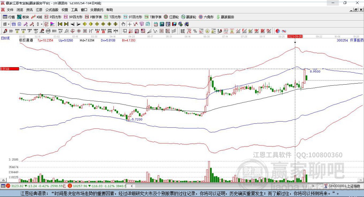Click the floppy disk save icon
Viewport: 364px width, 197px height.
(x=174, y=24)
